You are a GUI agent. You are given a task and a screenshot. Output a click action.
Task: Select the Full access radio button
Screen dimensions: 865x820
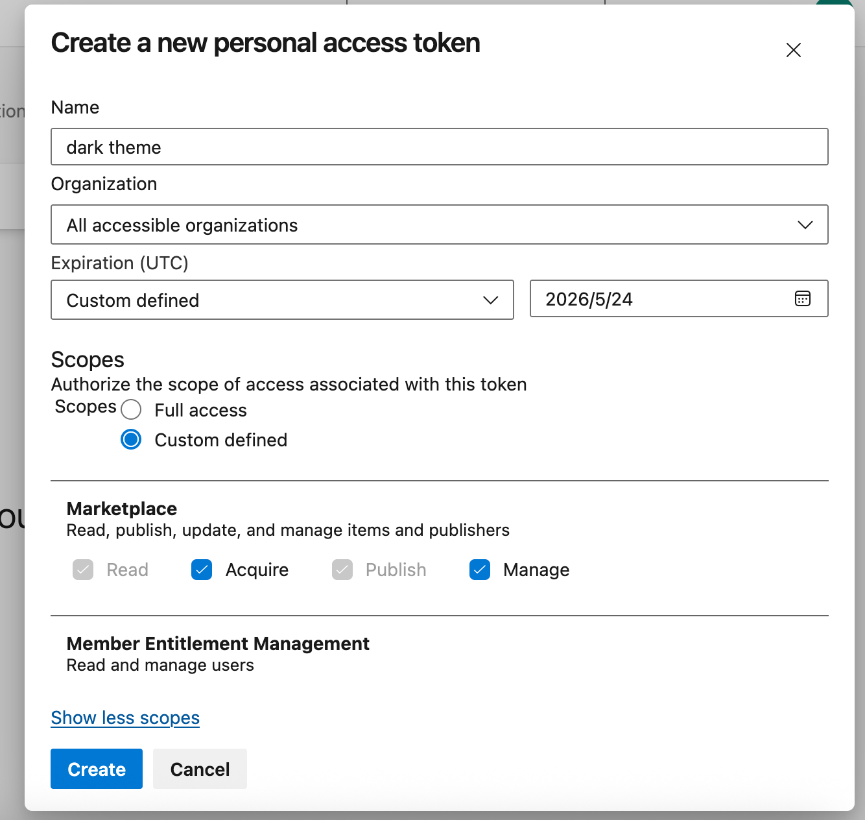131,409
